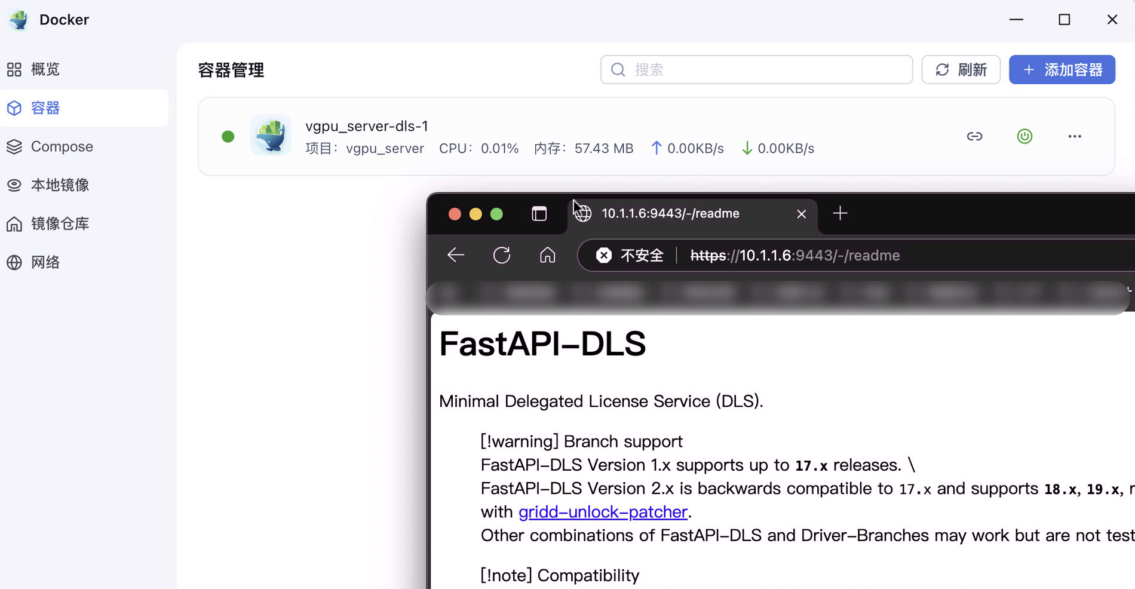Select the 10.1.1.6:9443/-/readme tab
This screenshot has height=589, width=1135.
tap(692, 214)
